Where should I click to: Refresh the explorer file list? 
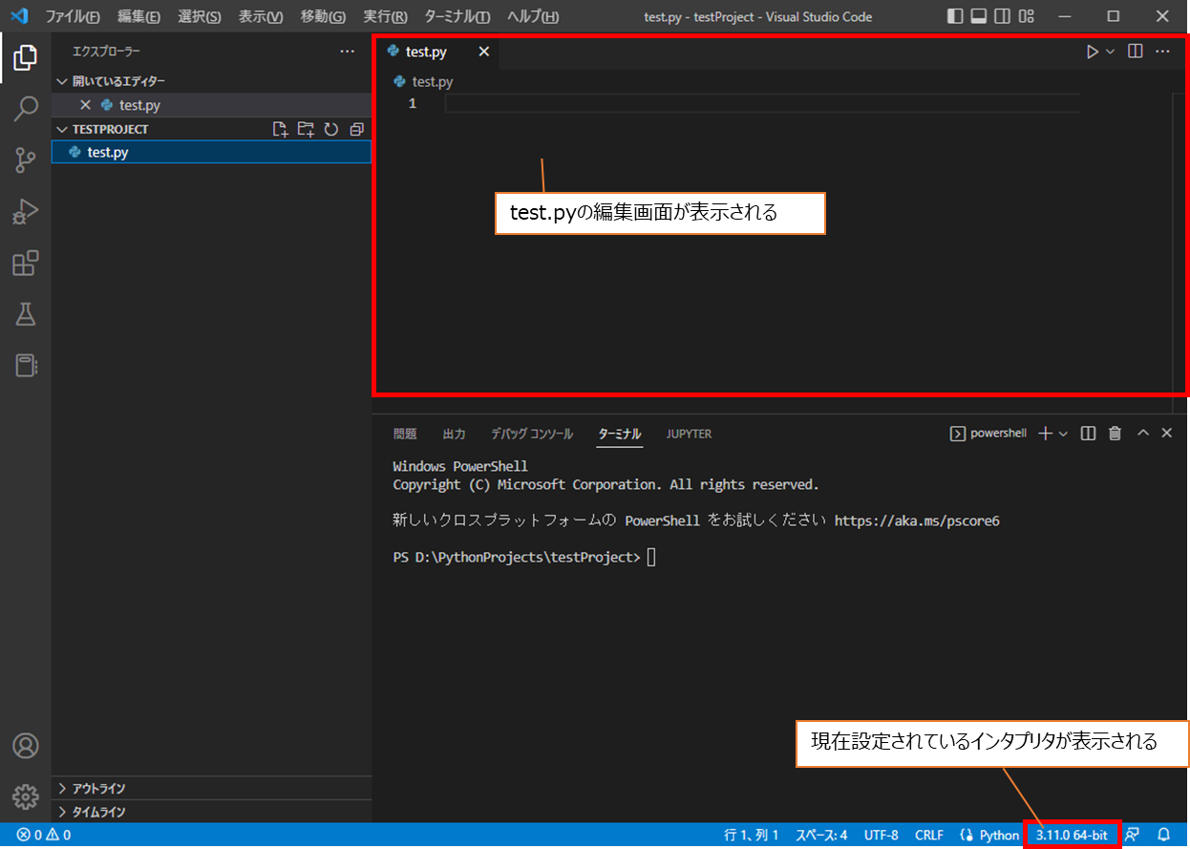pos(331,129)
